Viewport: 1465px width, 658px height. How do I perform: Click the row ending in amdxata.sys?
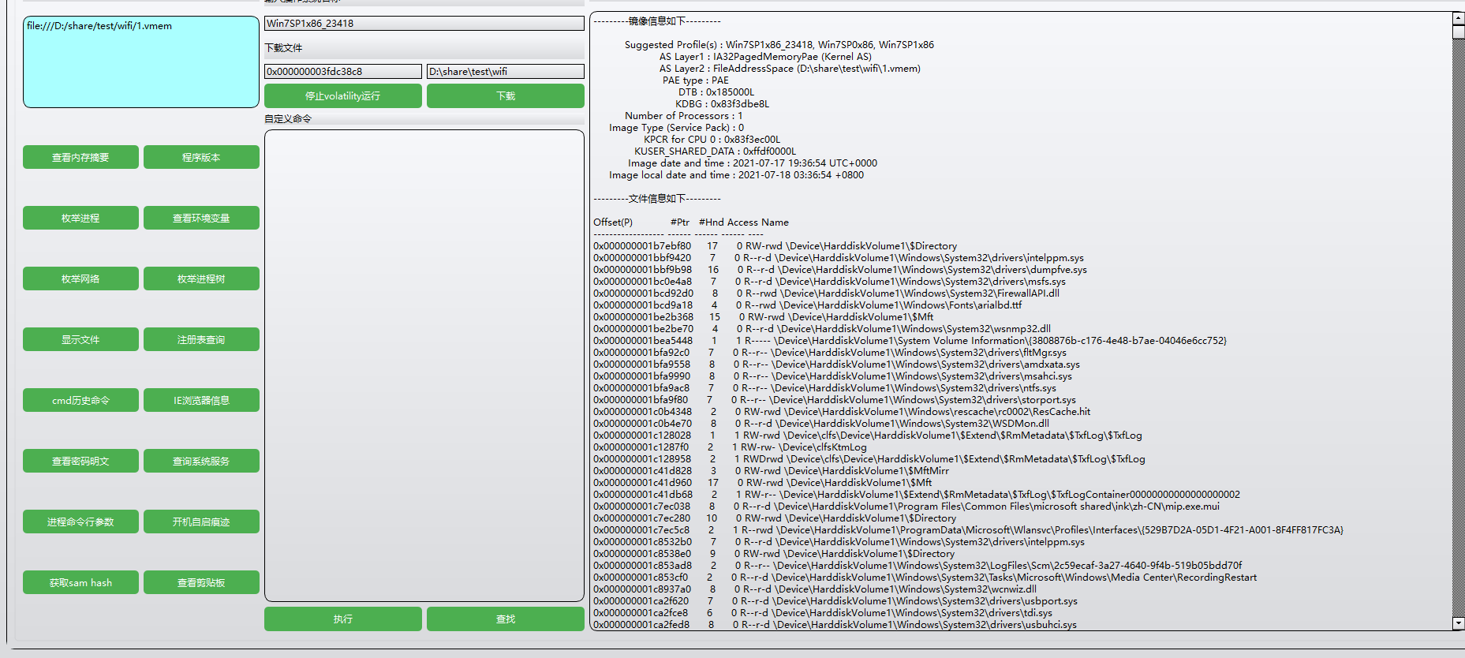pos(836,365)
